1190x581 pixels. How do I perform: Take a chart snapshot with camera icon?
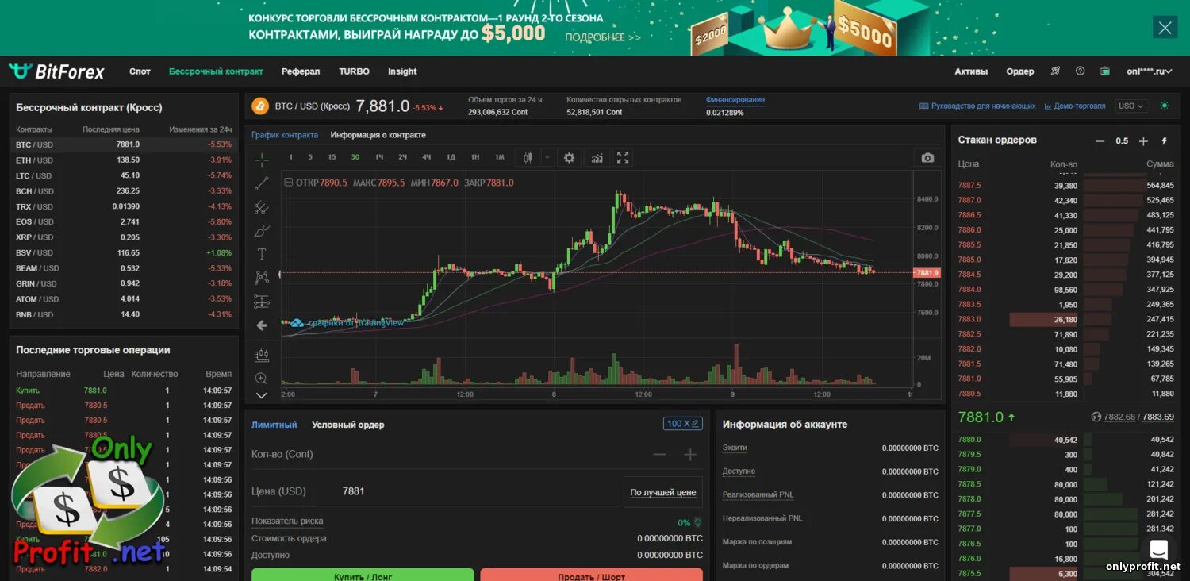927,158
